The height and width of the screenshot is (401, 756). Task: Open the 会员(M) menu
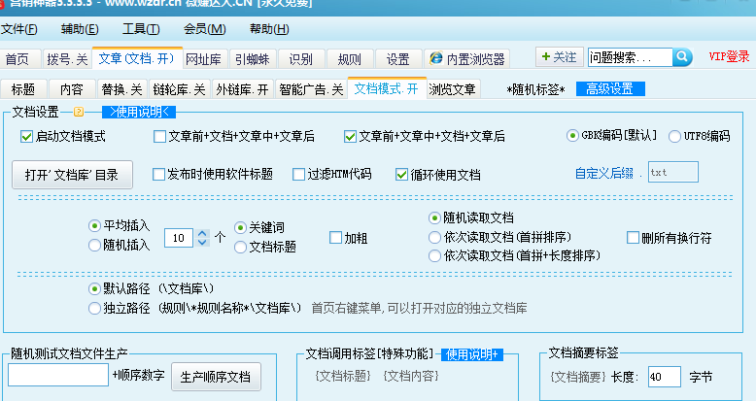pyautogui.click(x=204, y=29)
